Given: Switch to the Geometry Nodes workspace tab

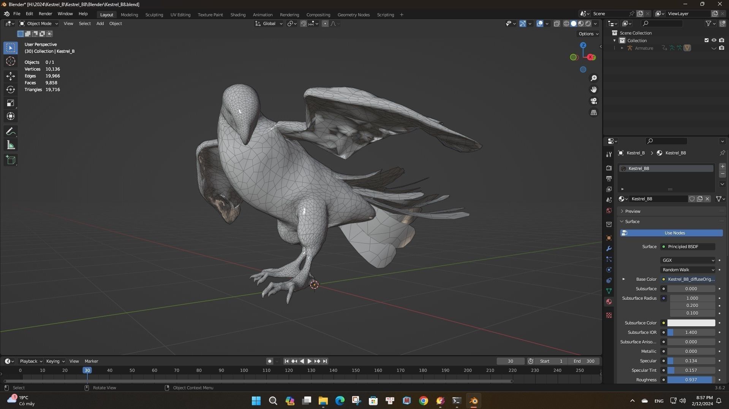Looking at the screenshot, I should pos(353,15).
